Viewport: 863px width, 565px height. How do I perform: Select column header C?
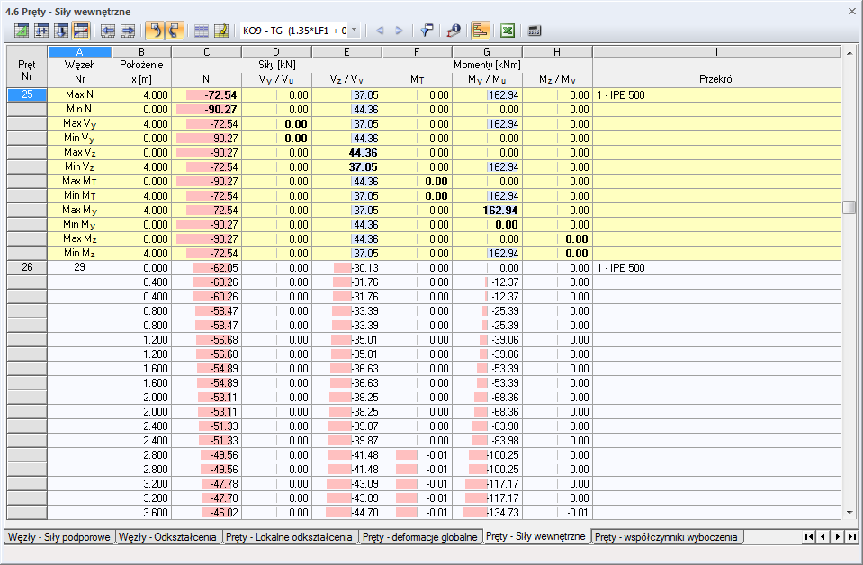click(206, 51)
